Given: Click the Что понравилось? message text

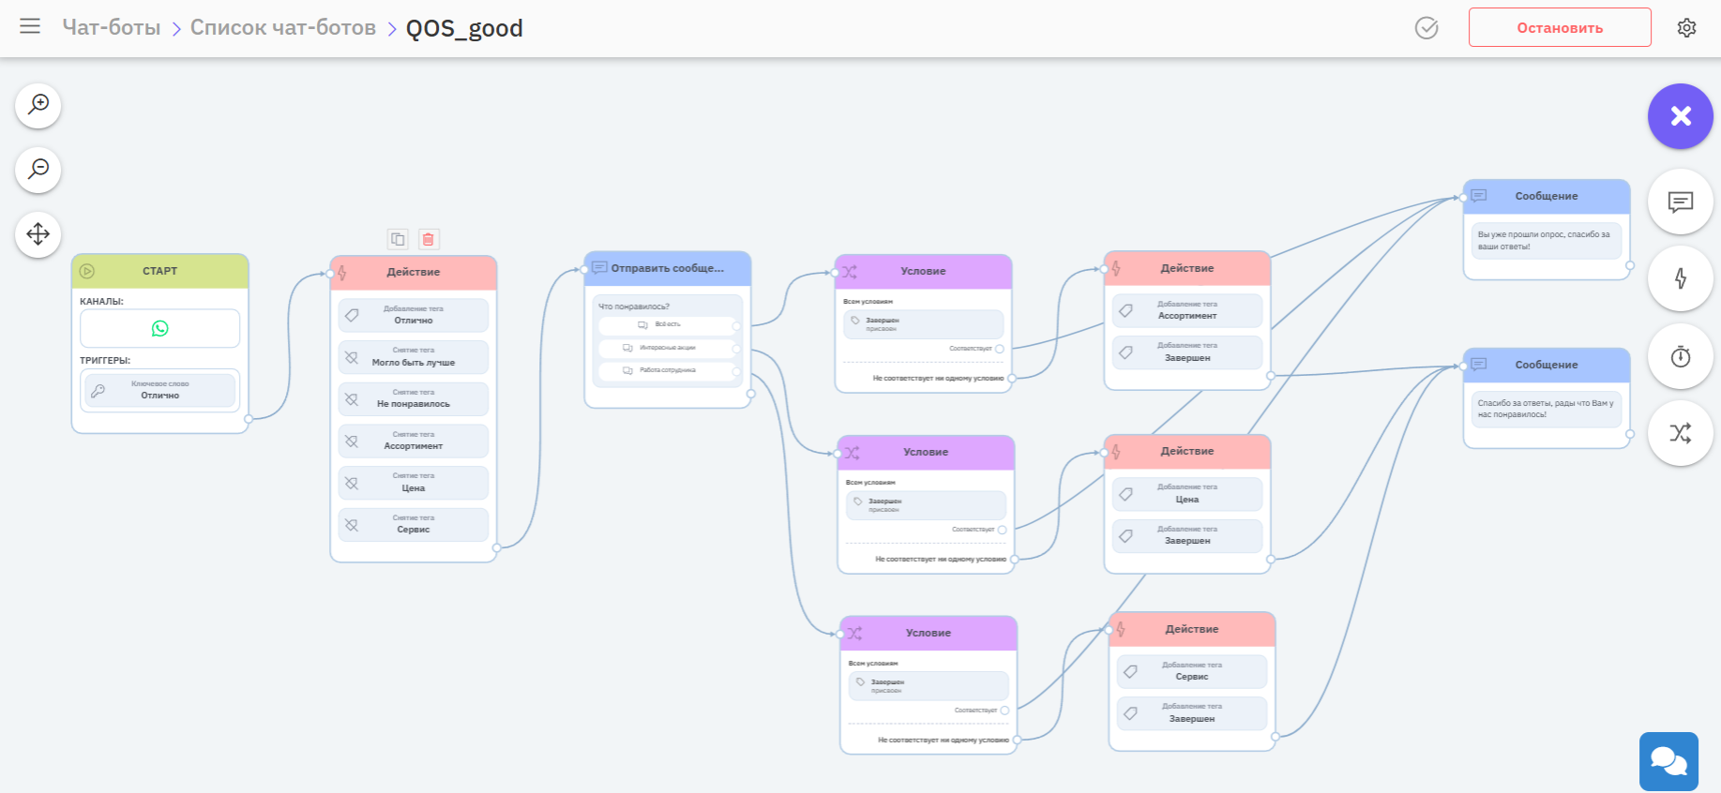Looking at the screenshot, I should click(635, 307).
